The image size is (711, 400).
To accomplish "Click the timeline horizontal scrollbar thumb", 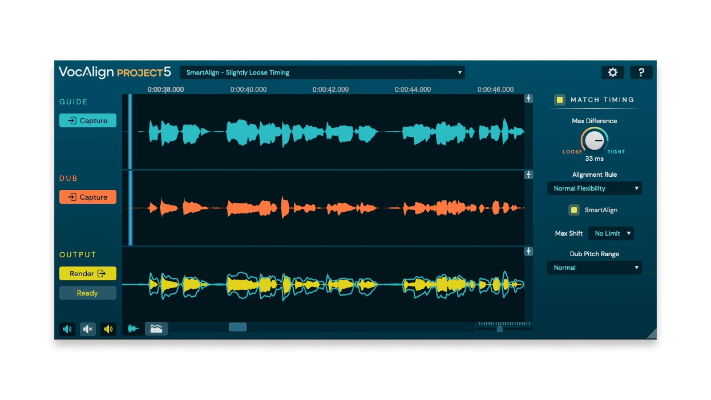I will (x=238, y=327).
